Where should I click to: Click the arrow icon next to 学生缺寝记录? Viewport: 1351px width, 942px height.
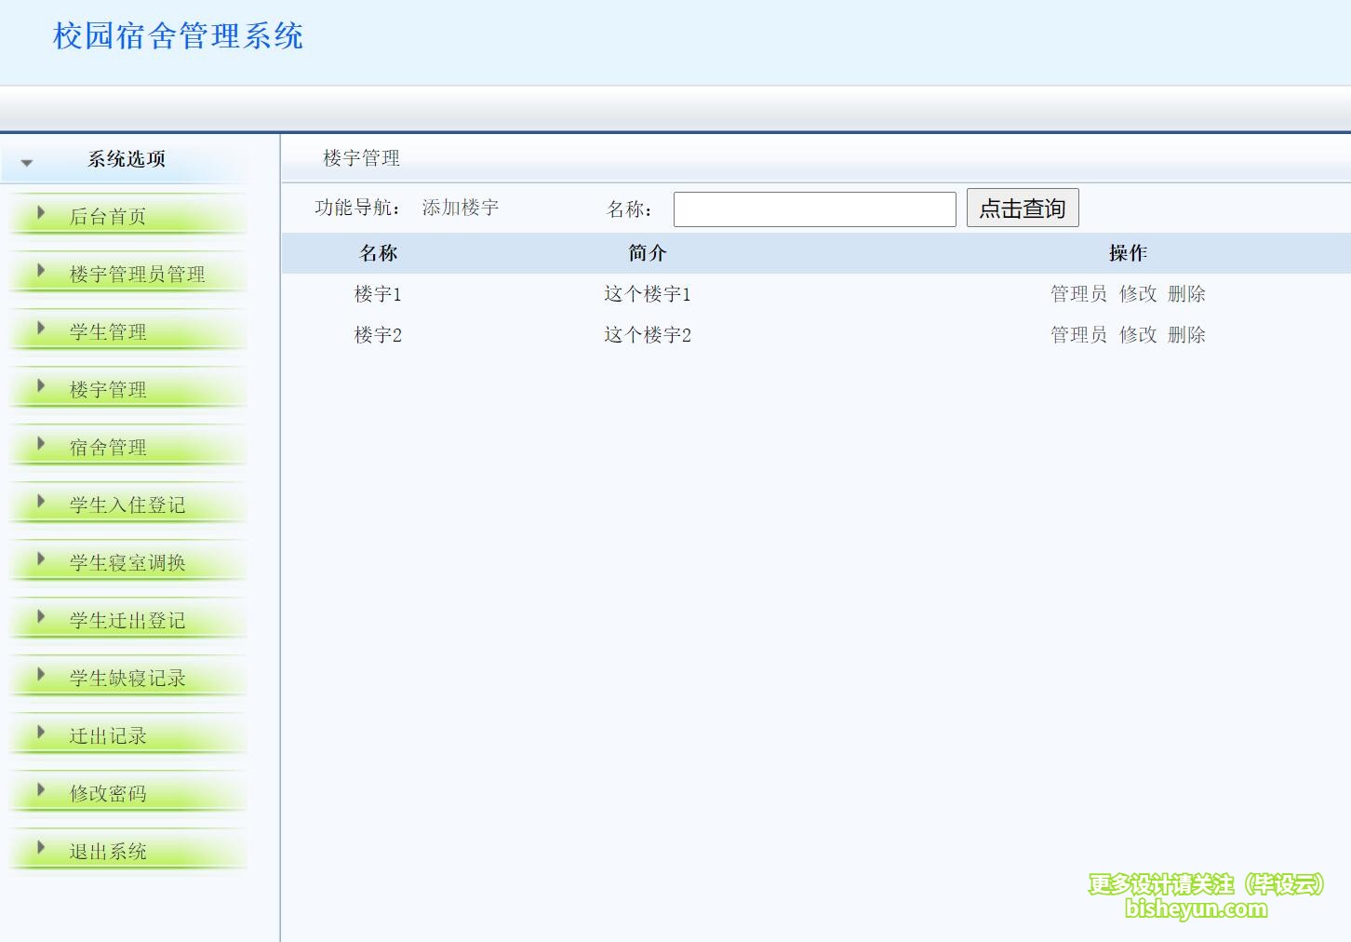[40, 675]
